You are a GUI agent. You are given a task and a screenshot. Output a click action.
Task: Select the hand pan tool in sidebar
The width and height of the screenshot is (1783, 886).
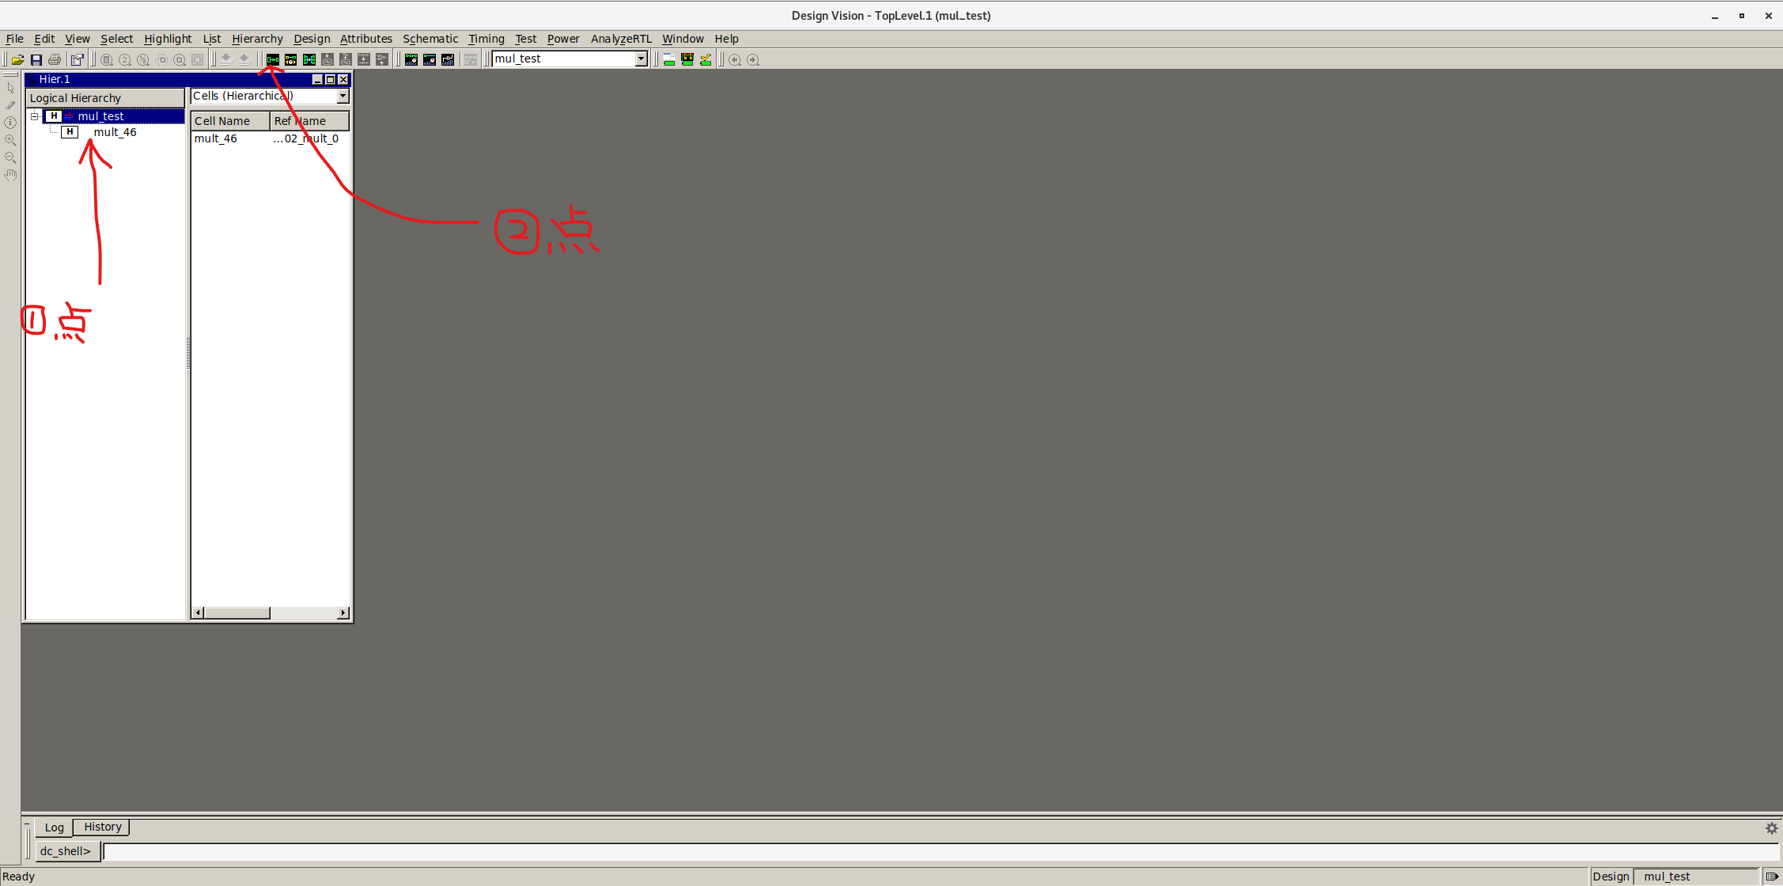click(x=10, y=175)
